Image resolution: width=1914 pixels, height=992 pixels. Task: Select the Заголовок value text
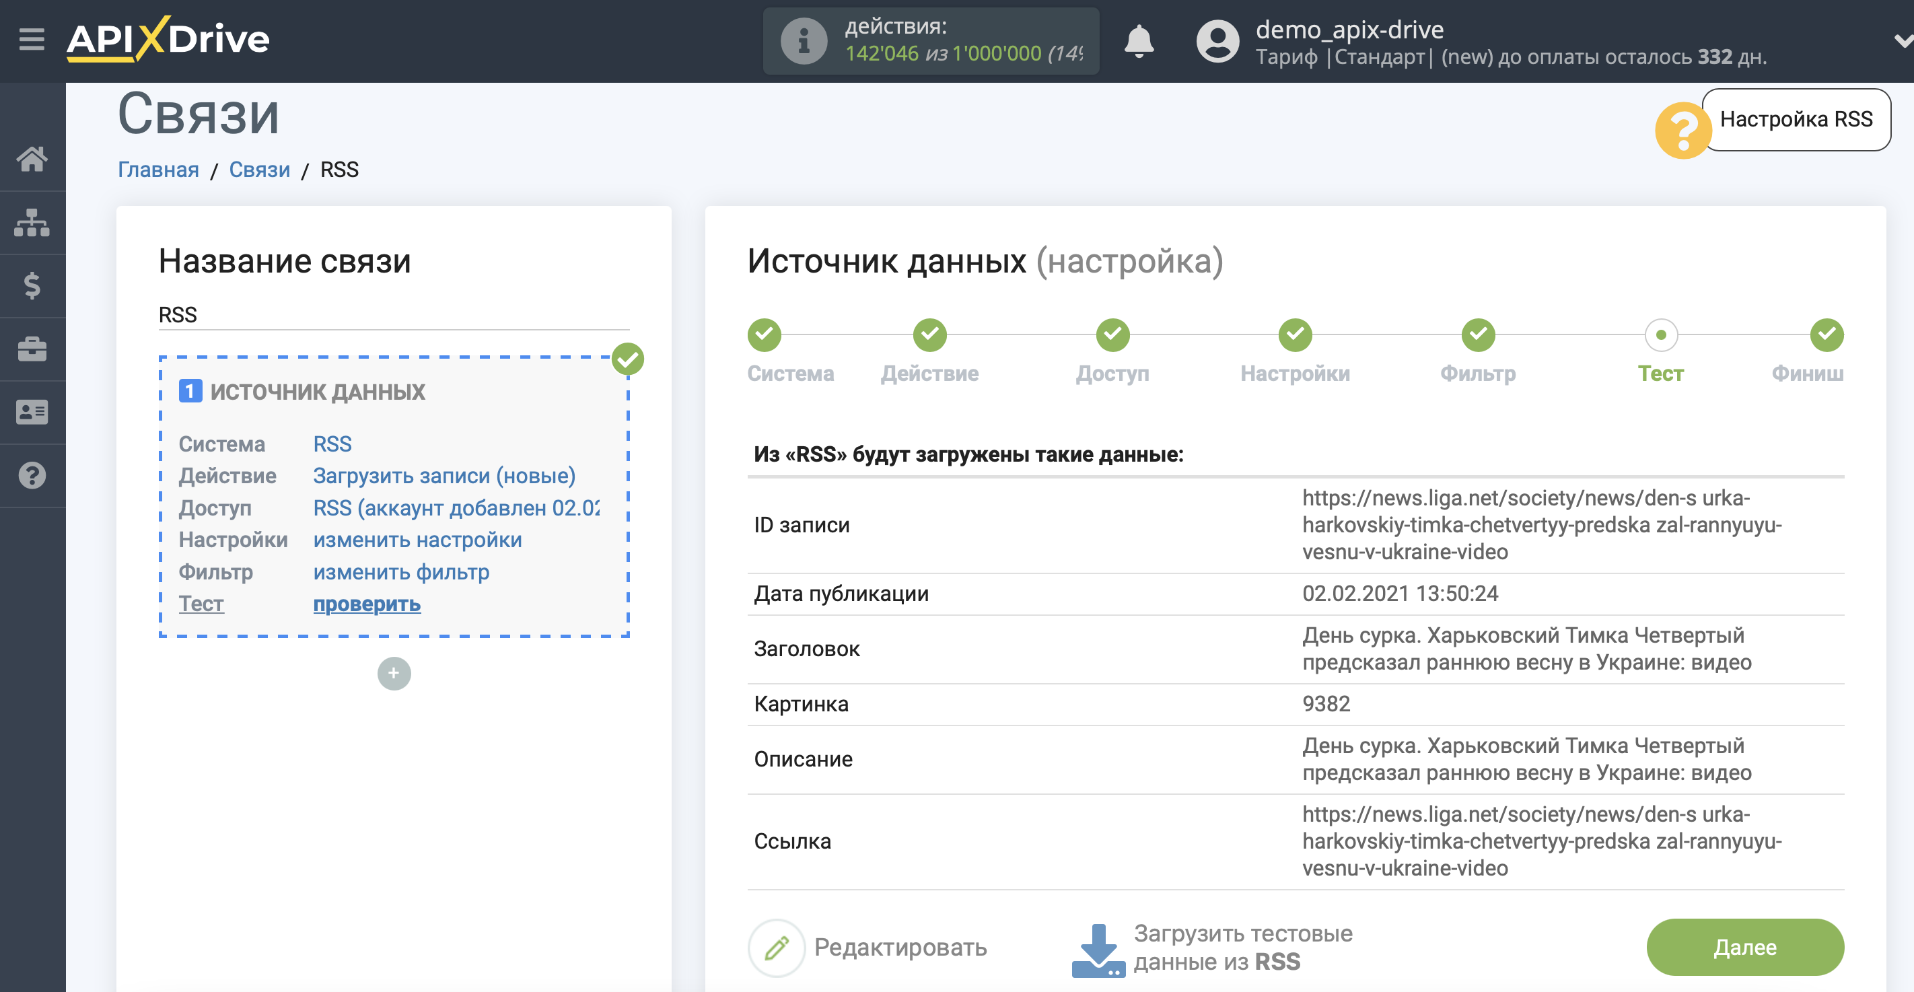(1527, 649)
